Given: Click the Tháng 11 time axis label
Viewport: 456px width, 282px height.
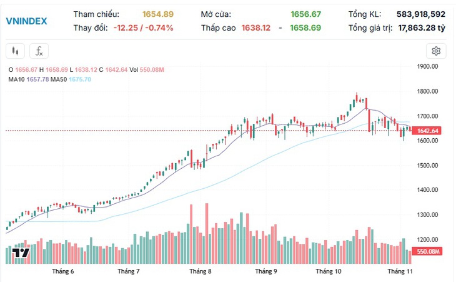Looking at the screenshot, I should (x=400, y=271).
